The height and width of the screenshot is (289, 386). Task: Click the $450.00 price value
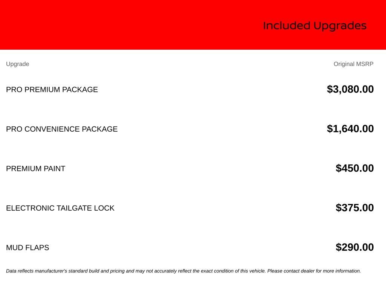[355, 168]
